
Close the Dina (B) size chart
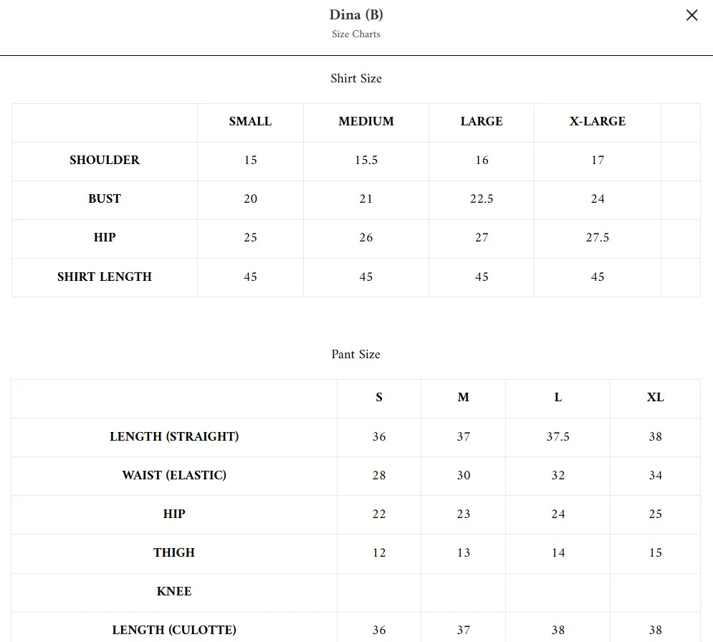click(692, 16)
